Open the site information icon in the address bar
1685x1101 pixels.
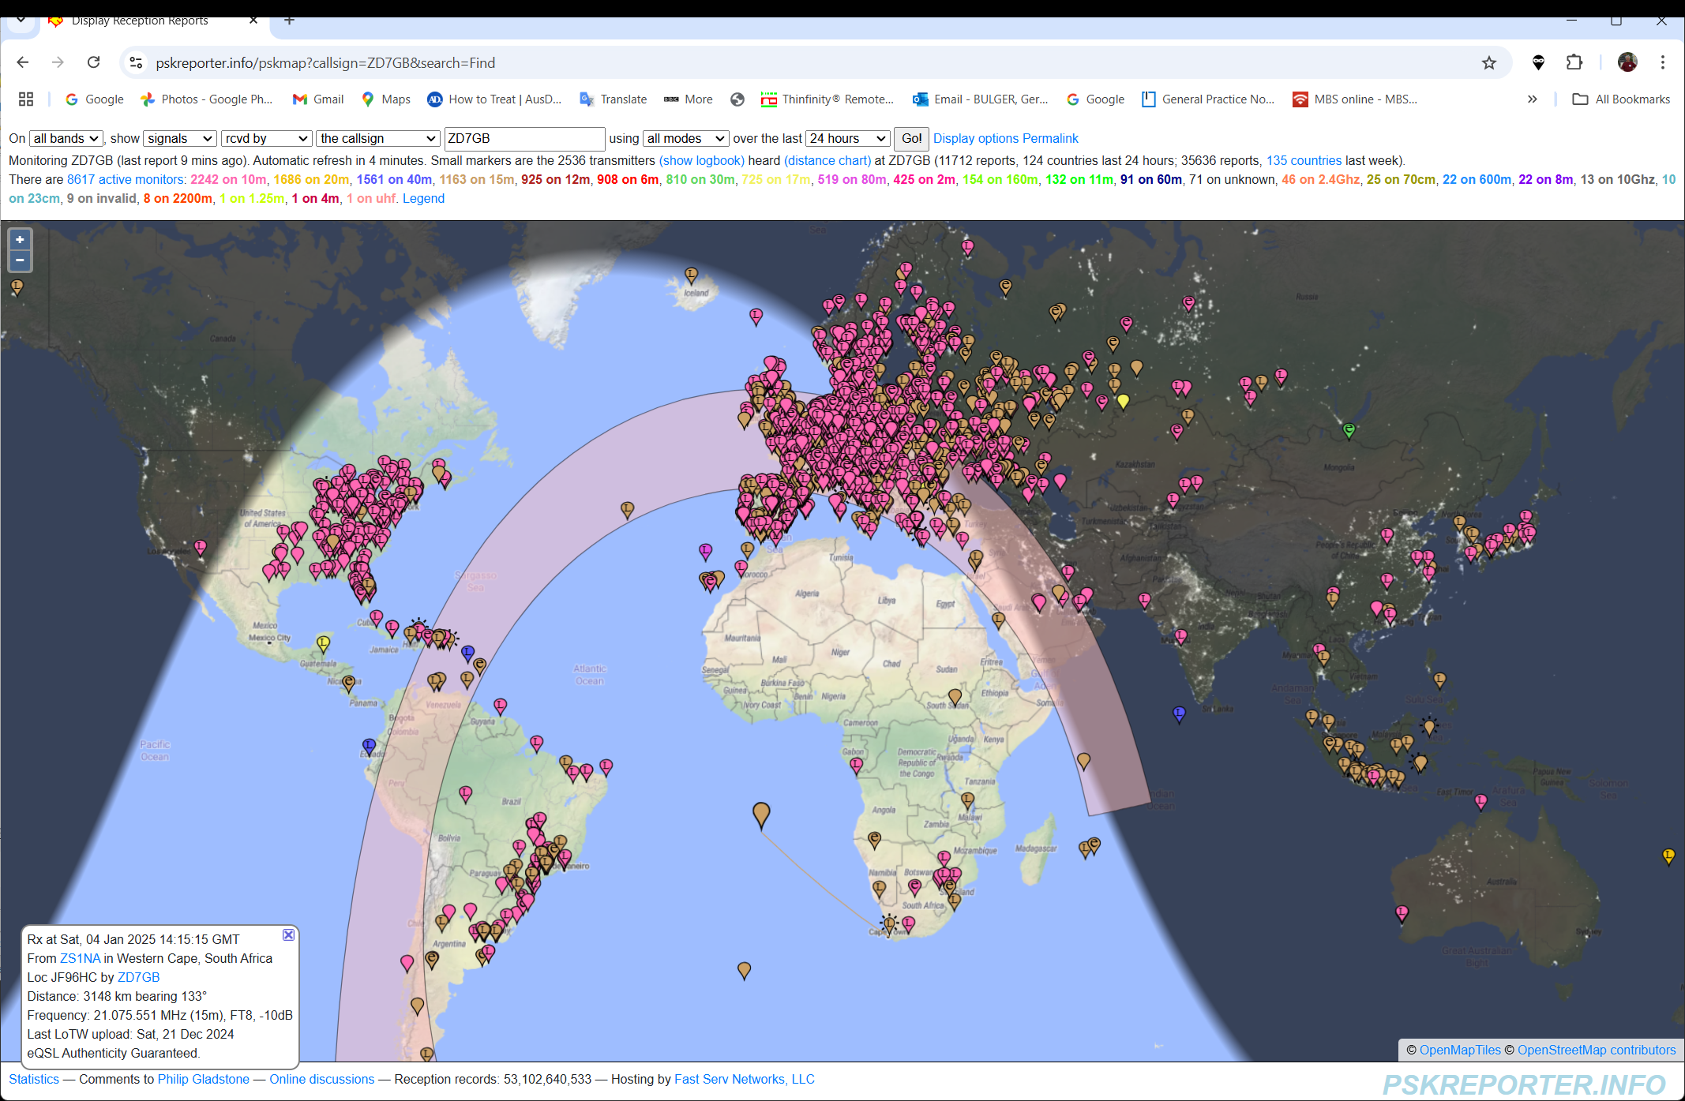click(x=136, y=62)
